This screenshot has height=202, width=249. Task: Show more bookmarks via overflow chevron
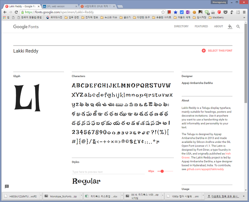pos(244,17)
